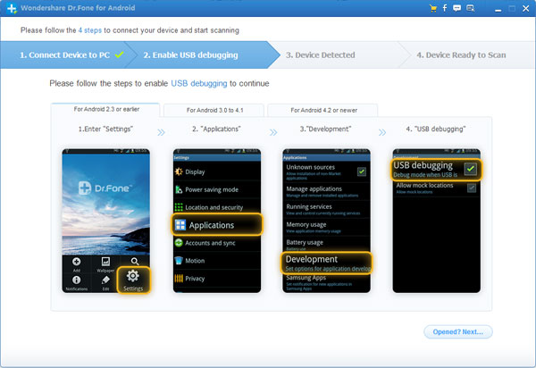Screen dimensions: 536x368
Task: Select the For Android 2.3 or earlier tab
Action: (105, 109)
